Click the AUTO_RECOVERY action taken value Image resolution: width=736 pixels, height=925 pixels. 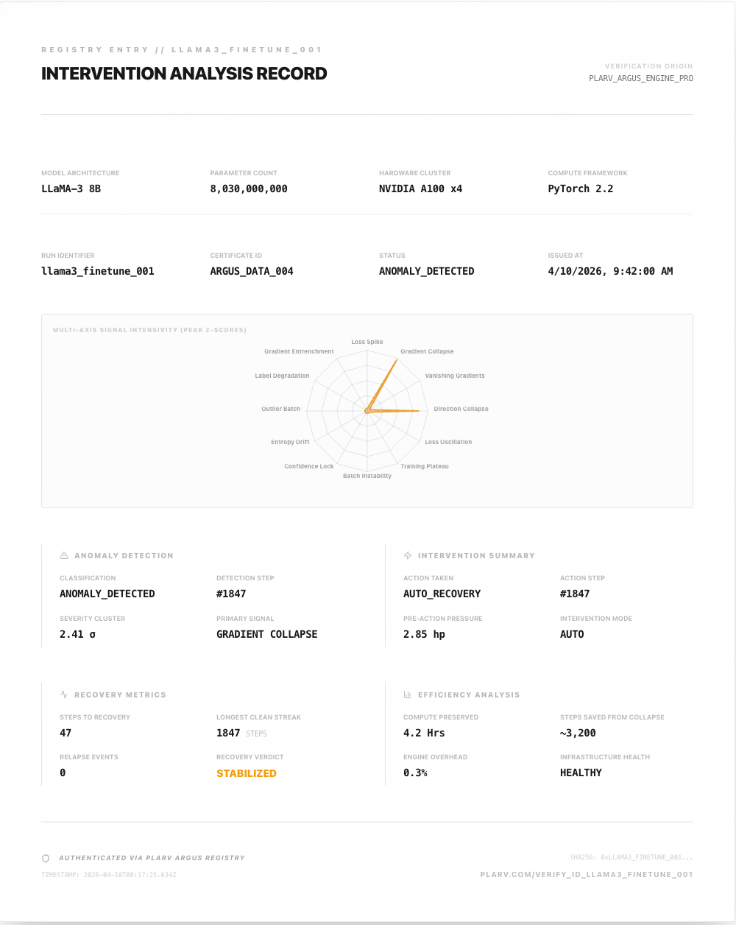coord(442,594)
